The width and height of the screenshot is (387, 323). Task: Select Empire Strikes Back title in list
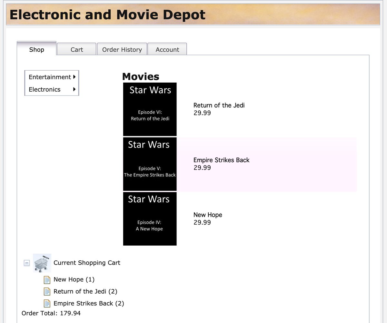click(x=222, y=160)
